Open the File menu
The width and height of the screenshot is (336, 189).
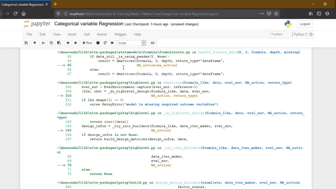[x=29, y=34]
